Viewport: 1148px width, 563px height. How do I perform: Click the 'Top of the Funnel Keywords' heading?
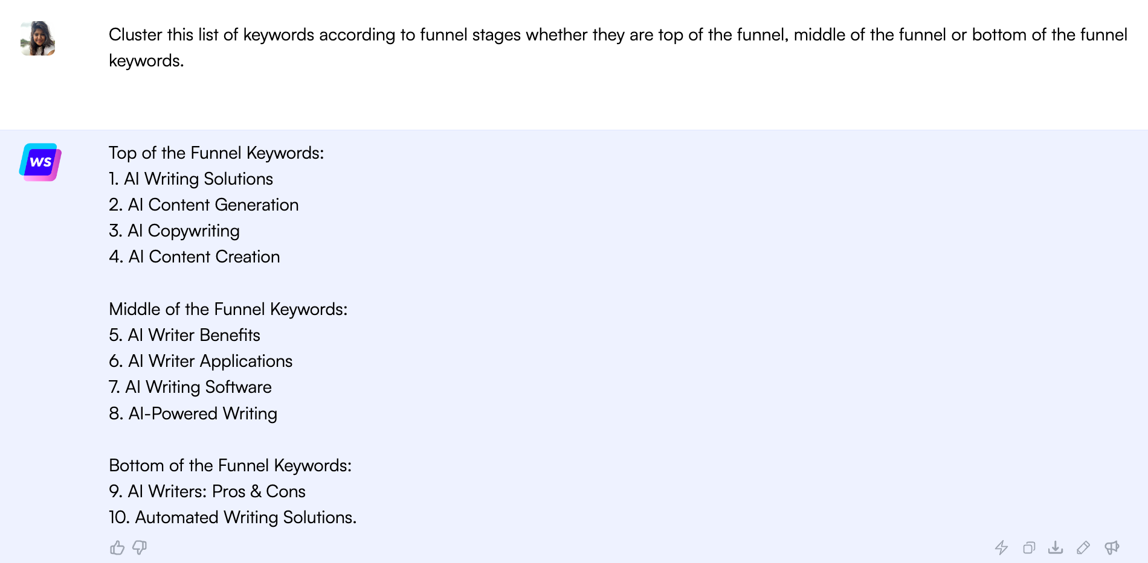point(216,153)
